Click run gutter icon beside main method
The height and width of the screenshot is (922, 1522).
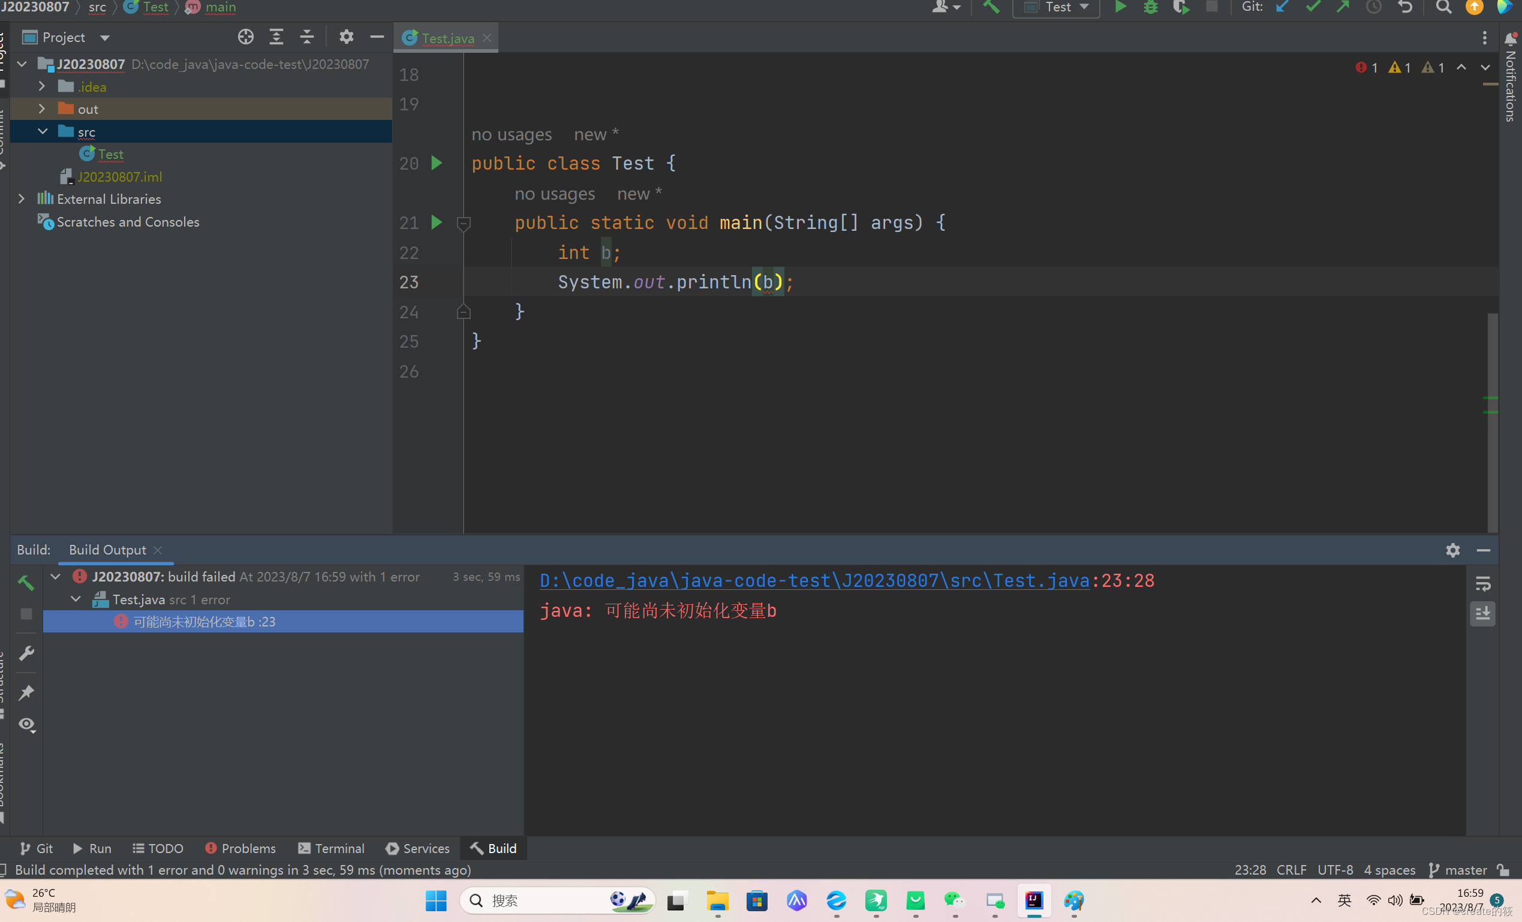coord(436,222)
